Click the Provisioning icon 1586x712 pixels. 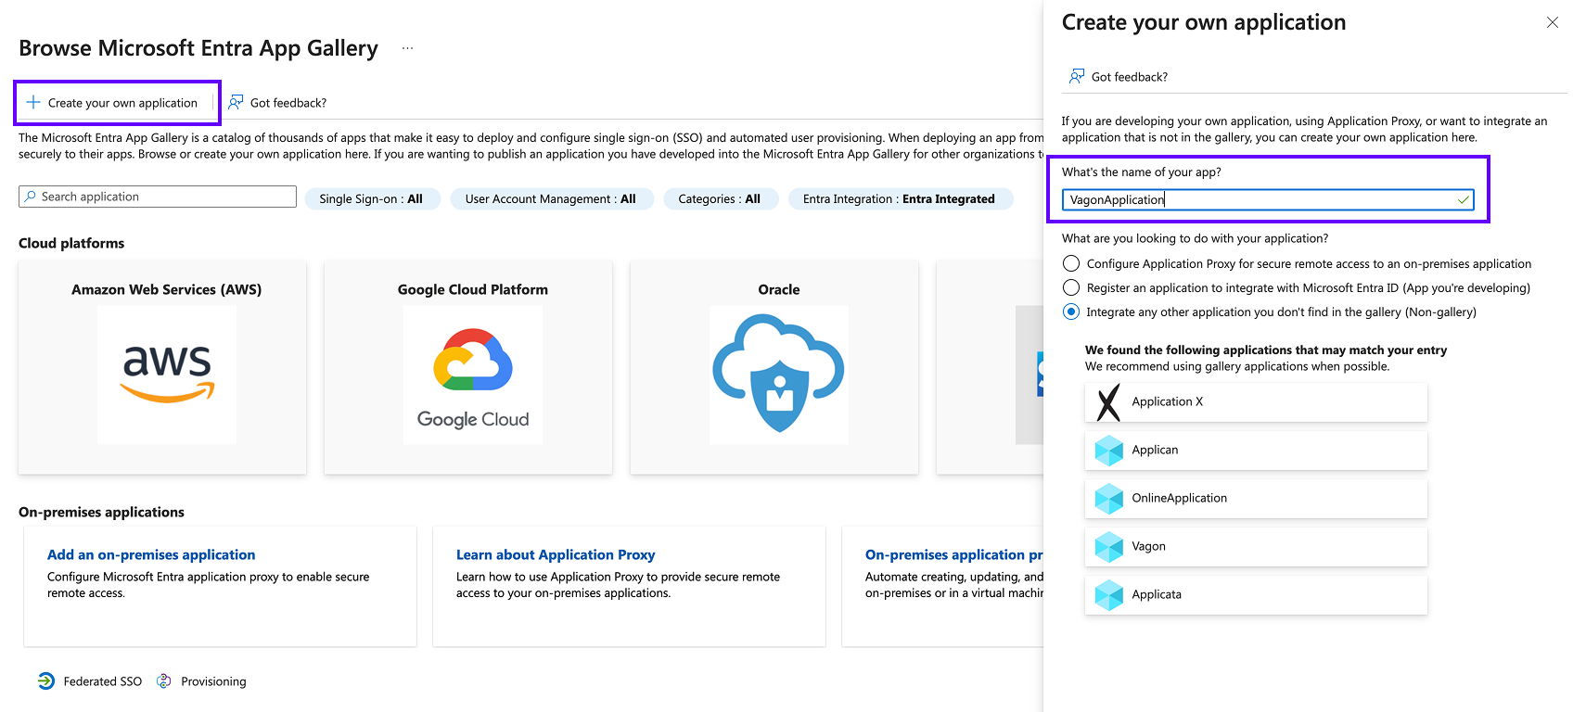click(x=164, y=681)
